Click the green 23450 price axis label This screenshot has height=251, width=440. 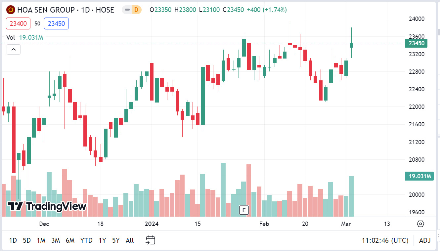point(416,43)
